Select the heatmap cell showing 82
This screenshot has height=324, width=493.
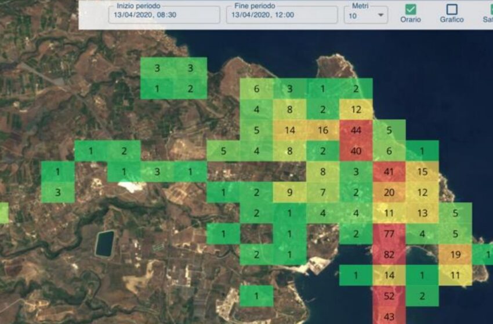[389, 255]
